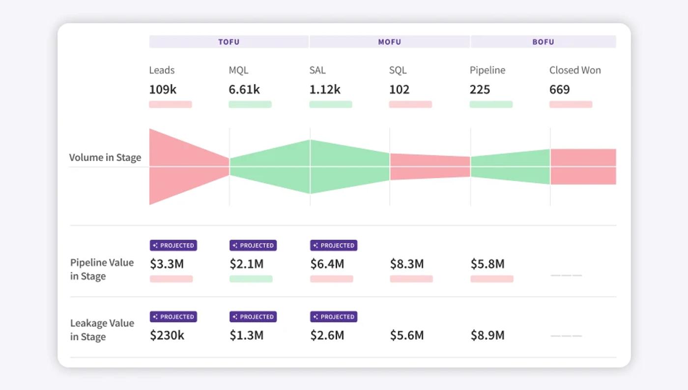Click the red indicator bar under 109k
688x390 pixels.
click(171, 104)
